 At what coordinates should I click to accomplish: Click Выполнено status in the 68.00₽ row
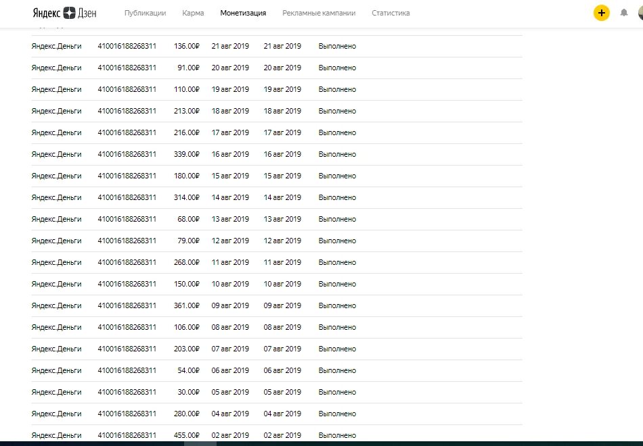337,219
